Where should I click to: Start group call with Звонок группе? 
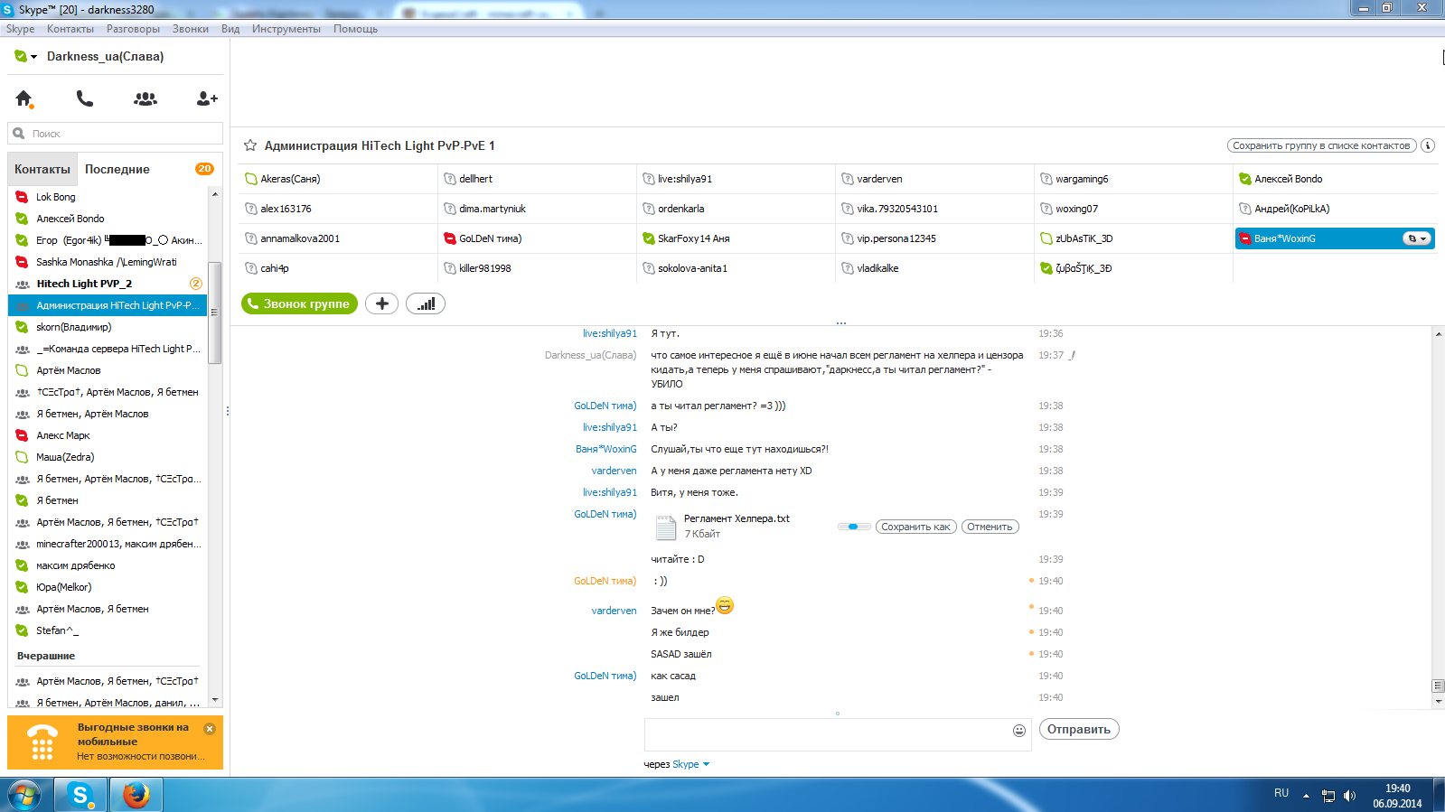click(x=299, y=303)
